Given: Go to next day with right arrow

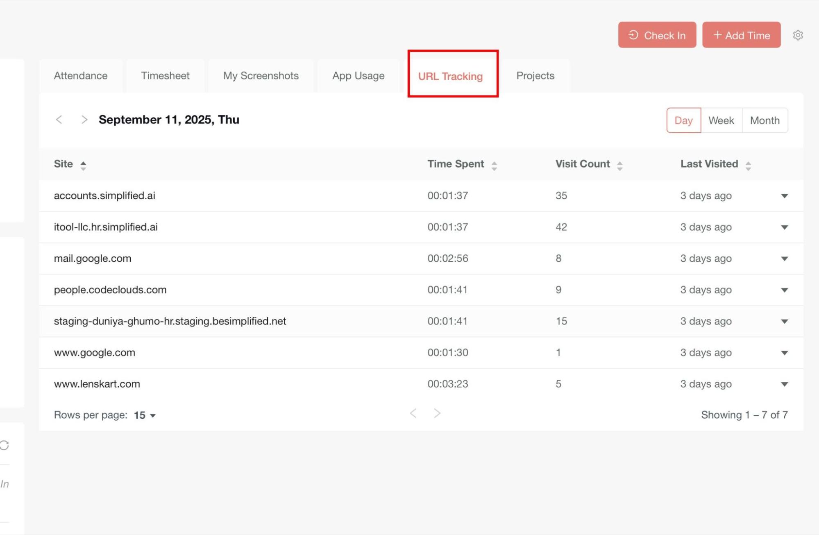Looking at the screenshot, I should point(84,120).
